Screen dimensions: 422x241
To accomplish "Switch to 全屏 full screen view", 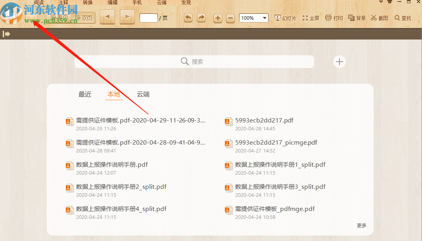I will point(311,18).
